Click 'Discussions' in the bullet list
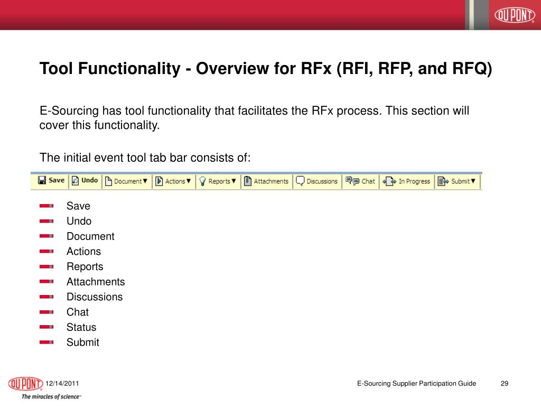Image resolution: width=541 pixels, height=406 pixels. (x=95, y=297)
